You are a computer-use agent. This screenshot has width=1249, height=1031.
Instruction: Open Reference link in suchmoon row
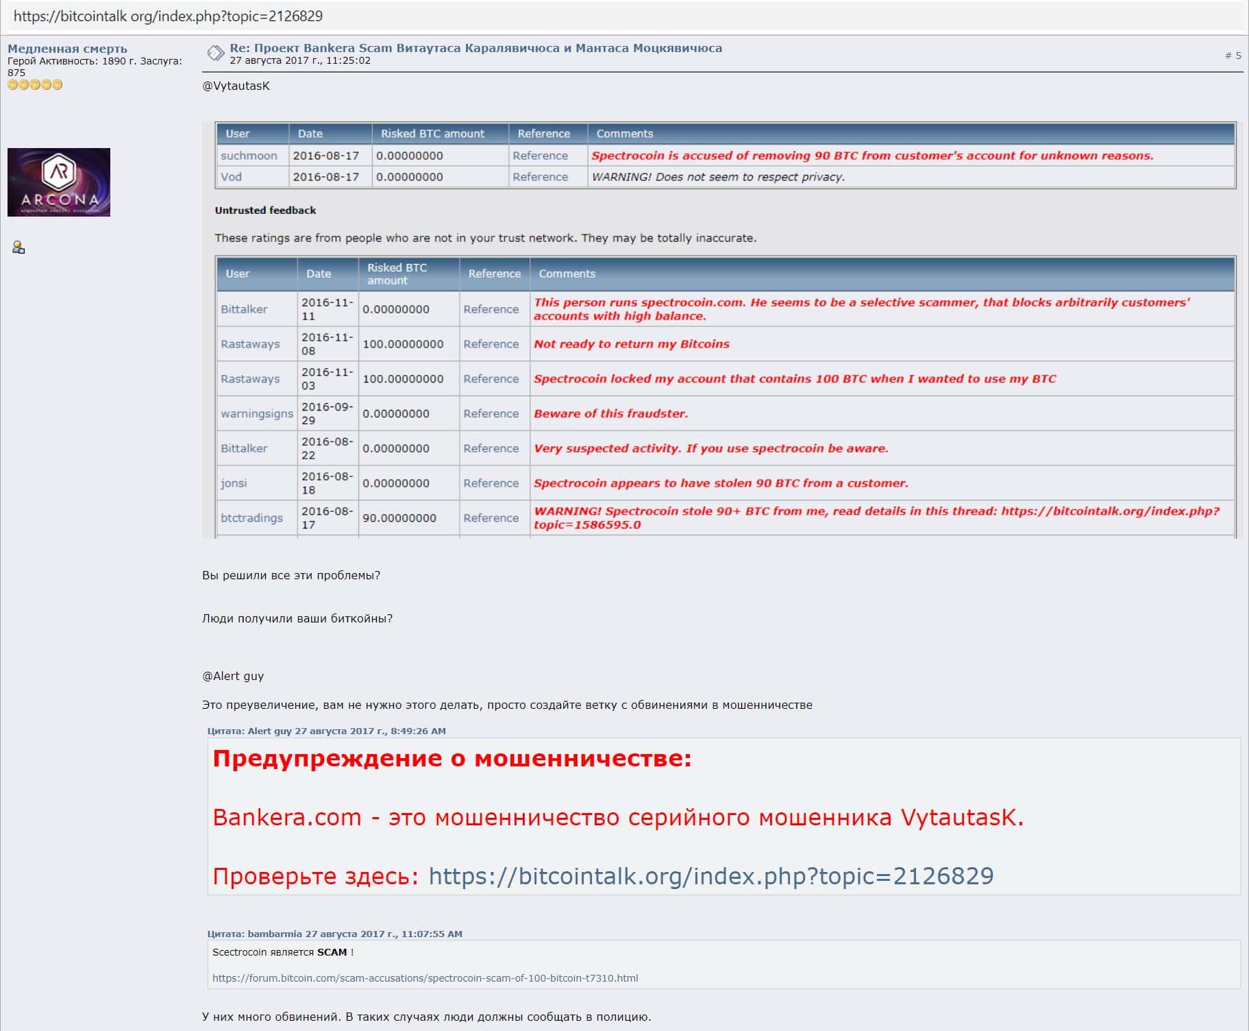click(x=540, y=156)
